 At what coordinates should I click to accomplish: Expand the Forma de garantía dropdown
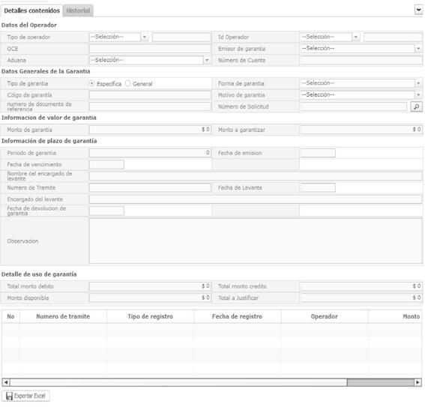click(361, 83)
